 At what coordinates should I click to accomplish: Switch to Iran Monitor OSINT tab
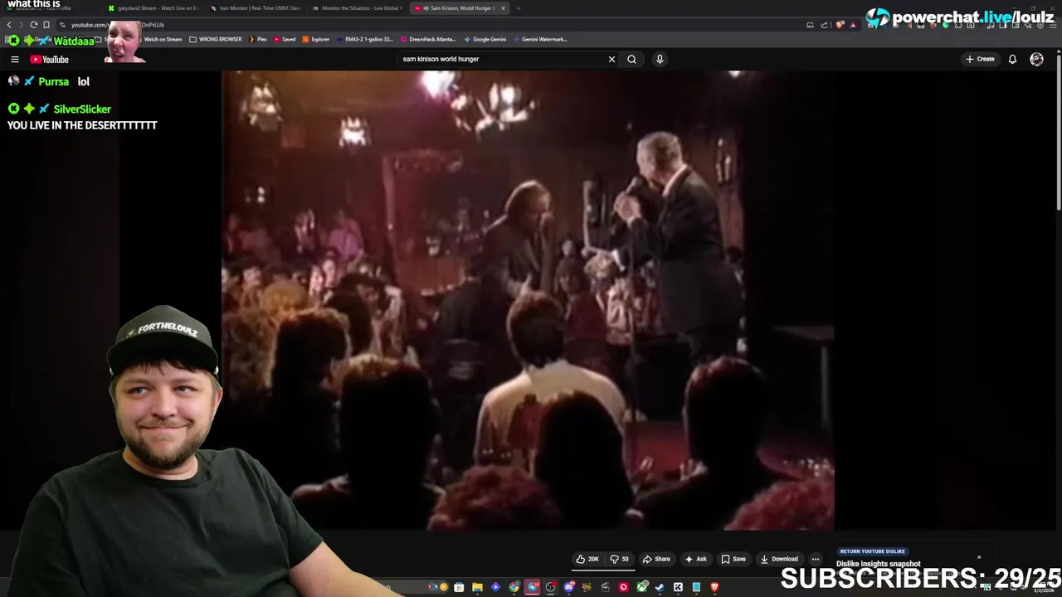point(256,8)
